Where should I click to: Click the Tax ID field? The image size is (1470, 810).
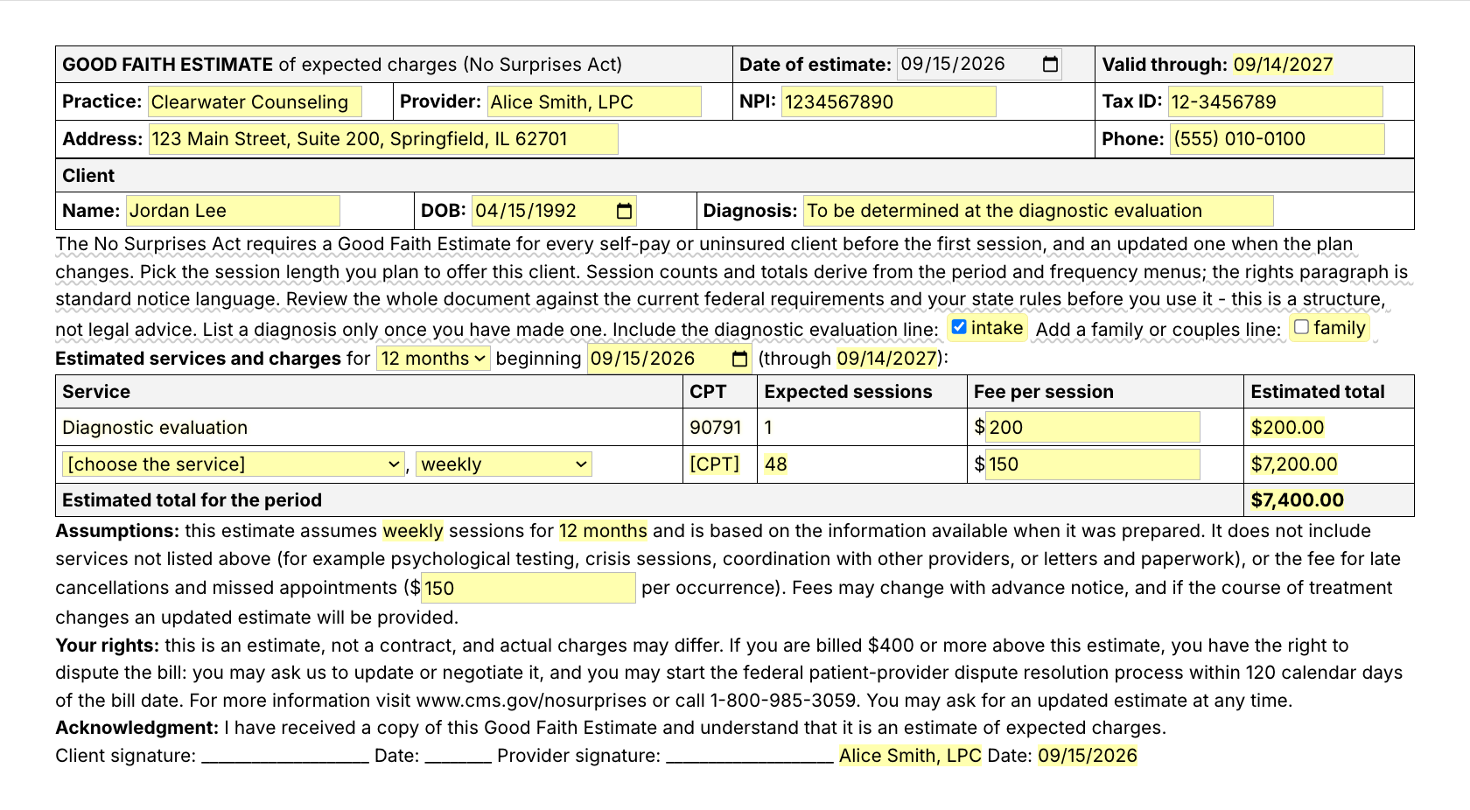(1276, 102)
